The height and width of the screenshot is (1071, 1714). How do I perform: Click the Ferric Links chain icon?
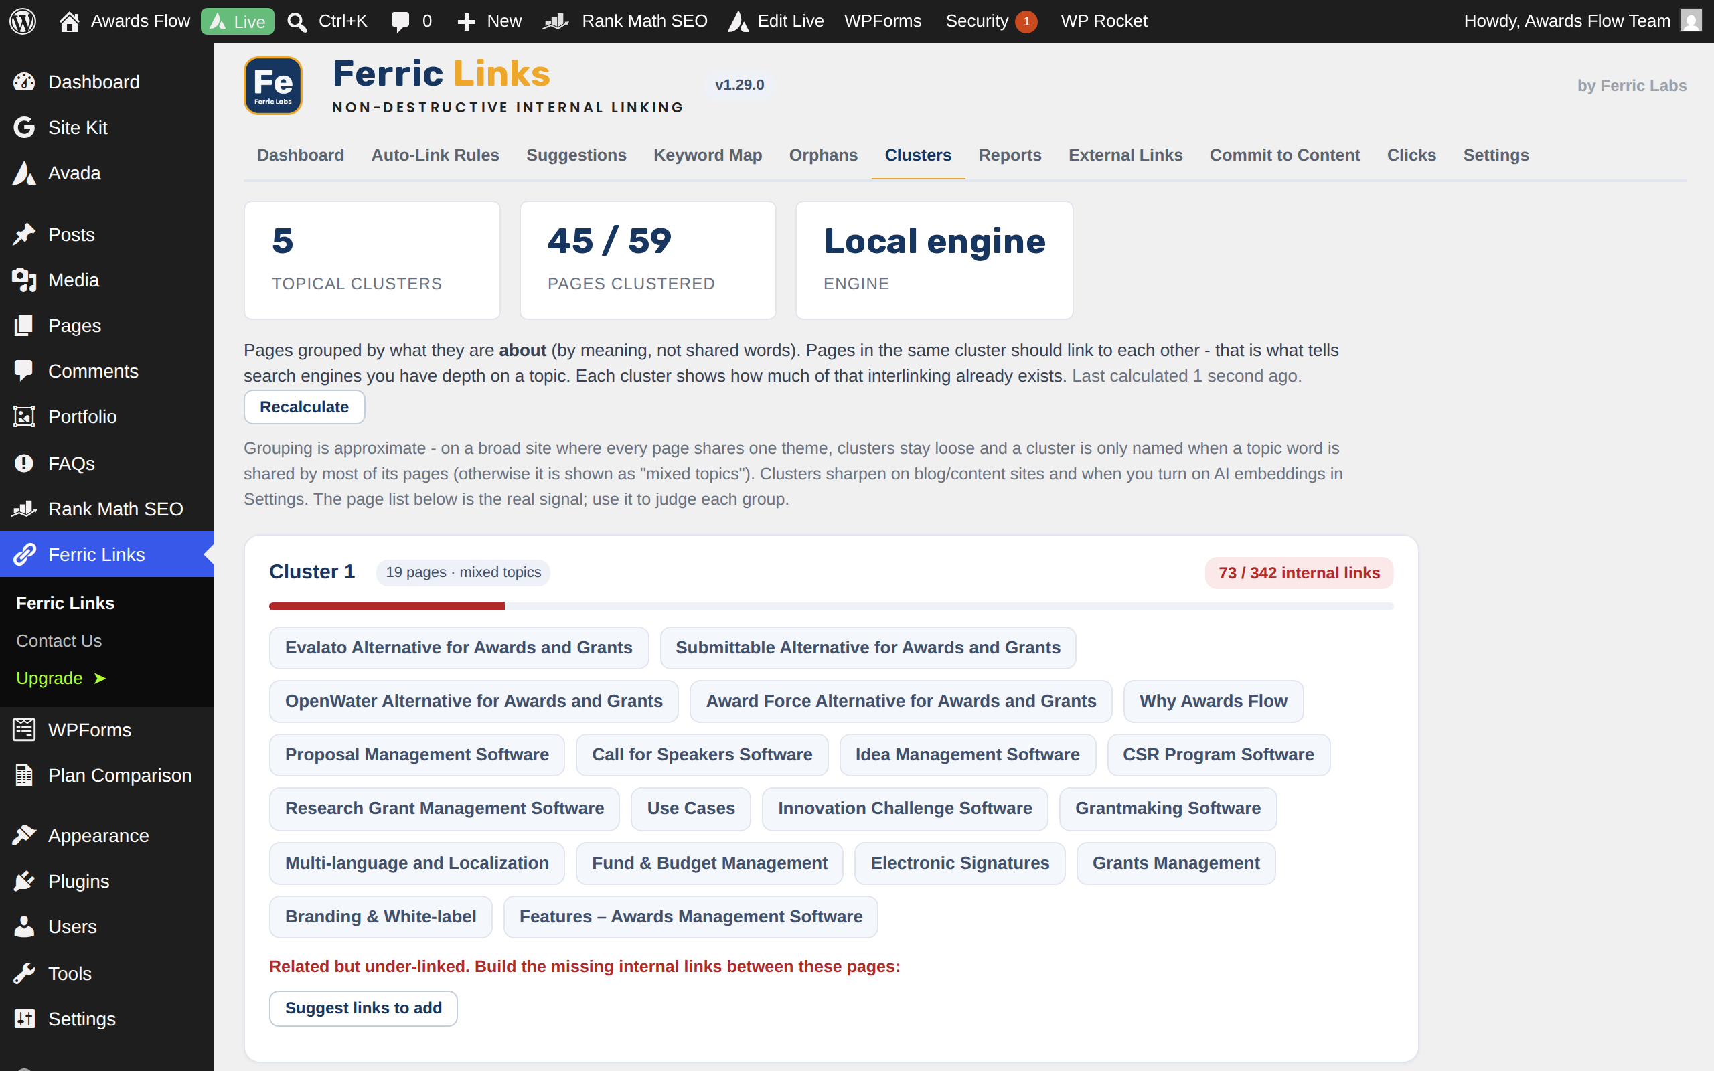click(24, 555)
